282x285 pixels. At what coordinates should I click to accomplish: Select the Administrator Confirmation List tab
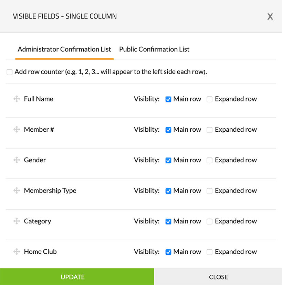pyautogui.click(x=64, y=49)
